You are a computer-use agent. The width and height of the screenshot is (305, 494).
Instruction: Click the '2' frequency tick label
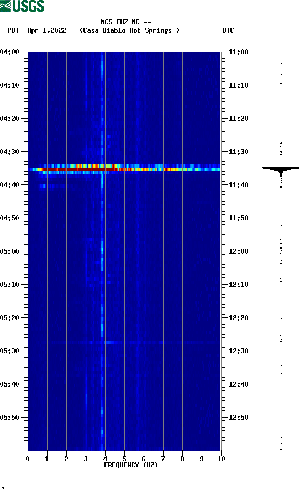(x=66, y=459)
